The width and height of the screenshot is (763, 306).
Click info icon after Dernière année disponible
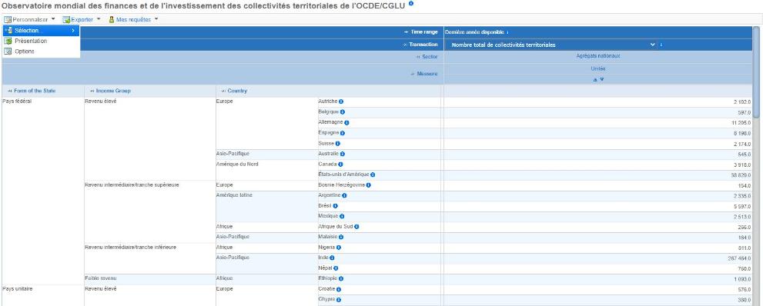click(507, 32)
